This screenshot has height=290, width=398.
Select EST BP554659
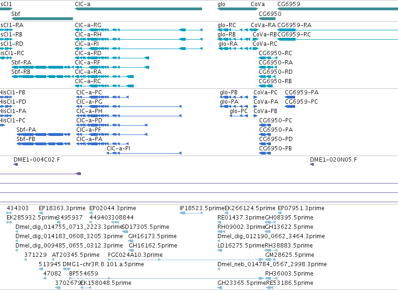click(x=166, y=278)
